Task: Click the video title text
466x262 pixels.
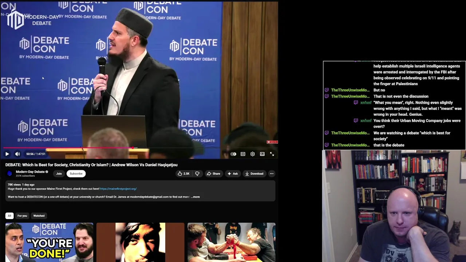Action: coord(91,165)
